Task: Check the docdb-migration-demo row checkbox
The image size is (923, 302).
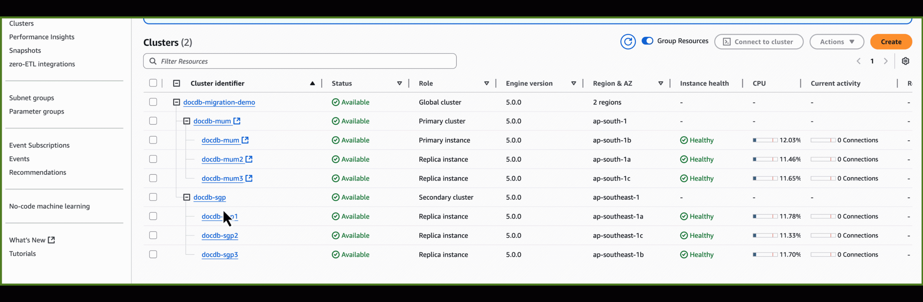Action: 153,102
